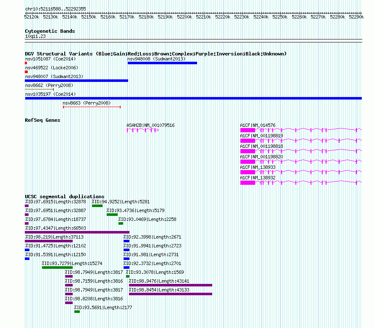Click the 10q11.23 band label
Viewport: 374px width, 328px height.
click(x=35, y=36)
